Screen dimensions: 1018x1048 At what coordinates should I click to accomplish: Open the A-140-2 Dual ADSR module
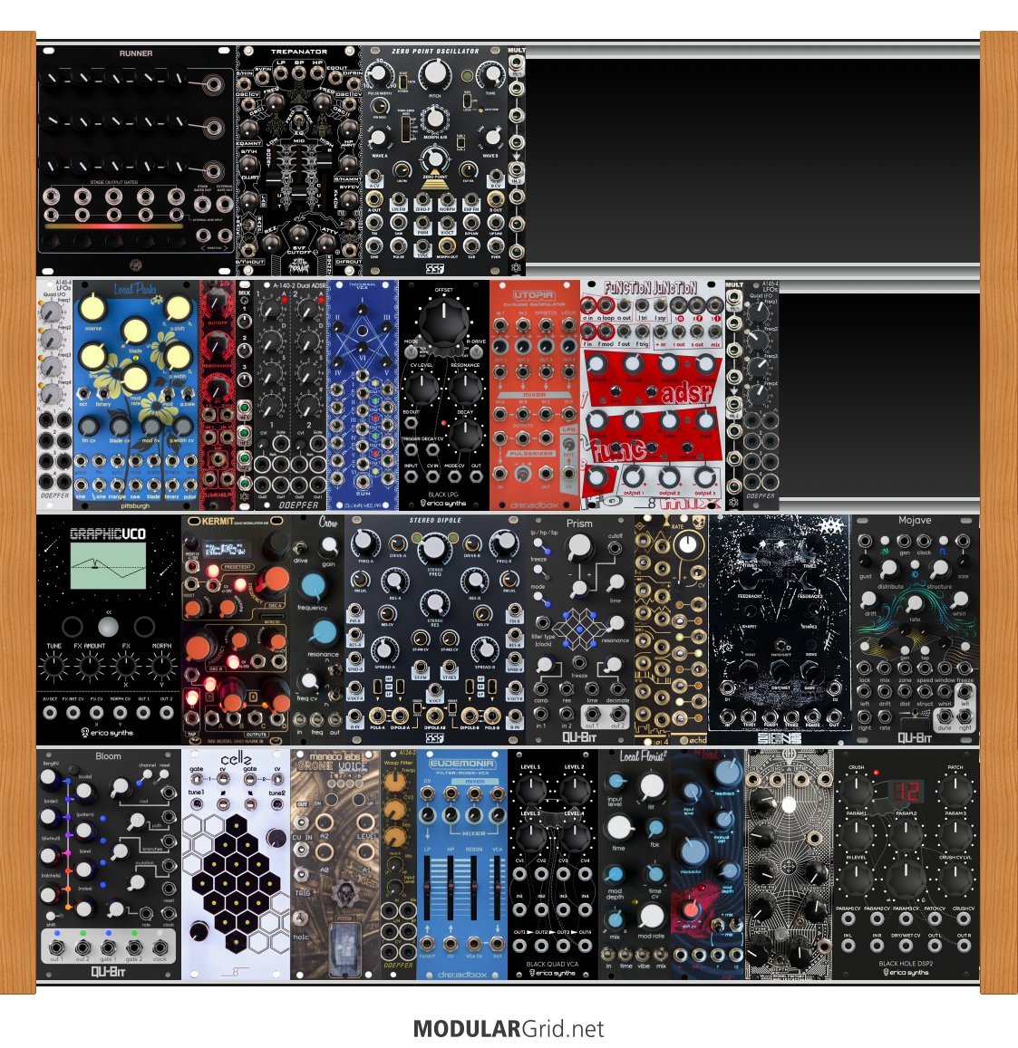coord(290,395)
